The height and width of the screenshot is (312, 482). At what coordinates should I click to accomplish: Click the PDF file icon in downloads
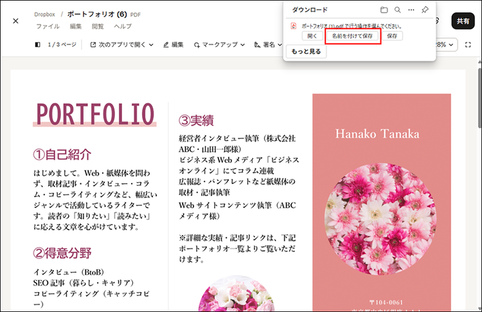coord(294,26)
